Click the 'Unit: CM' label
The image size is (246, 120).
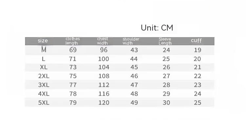click(x=157, y=28)
